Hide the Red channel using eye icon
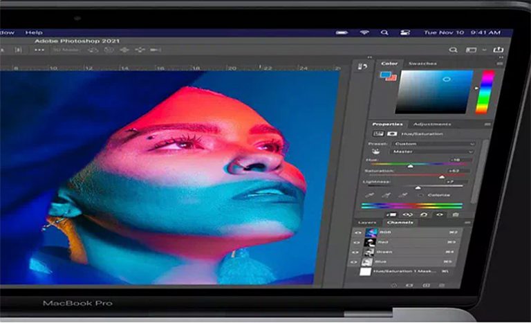531x323 pixels. click(357, 242)
